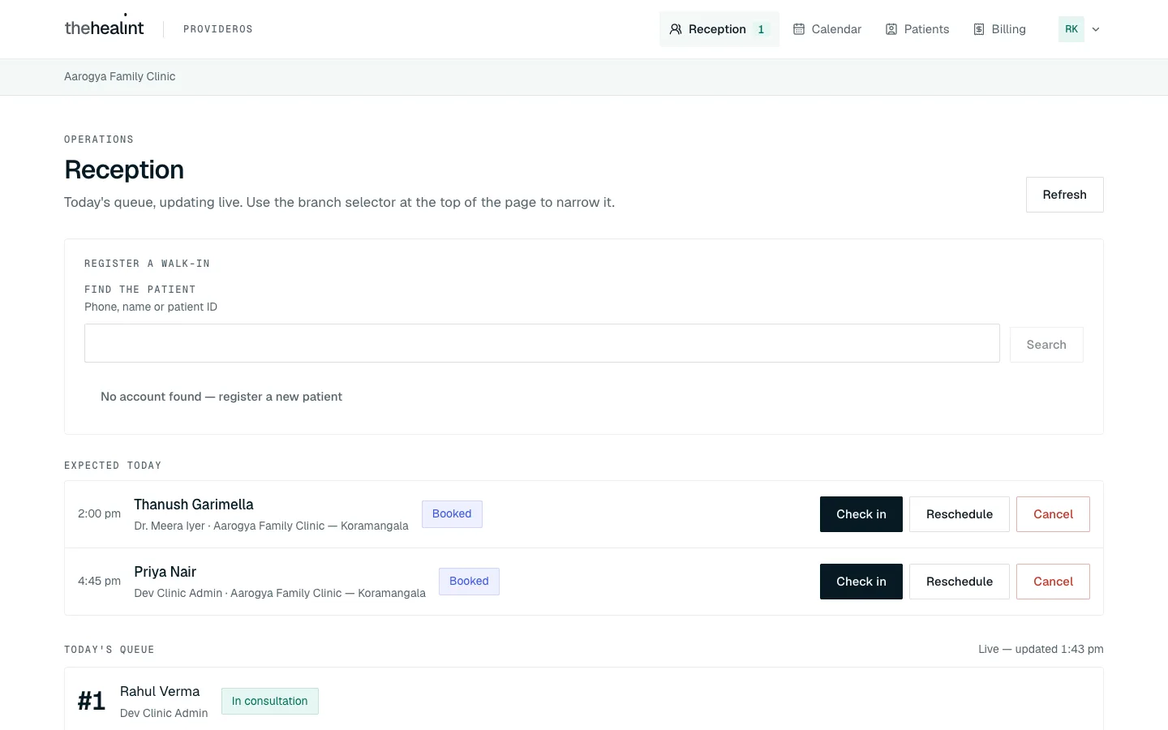Expand the user menu chevron
Screen dimensions: 1168x730
pos(1096,29)
